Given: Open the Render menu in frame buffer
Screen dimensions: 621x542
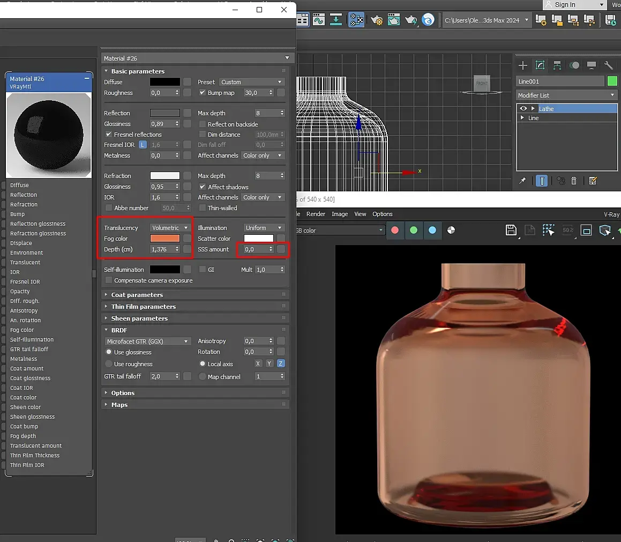Looking at the screenshot, I should pyautogui.click(x=316, y=214).
